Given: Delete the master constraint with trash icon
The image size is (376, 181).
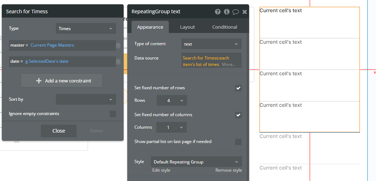Looking at the screenshot, I should click(x=118, y=46).
